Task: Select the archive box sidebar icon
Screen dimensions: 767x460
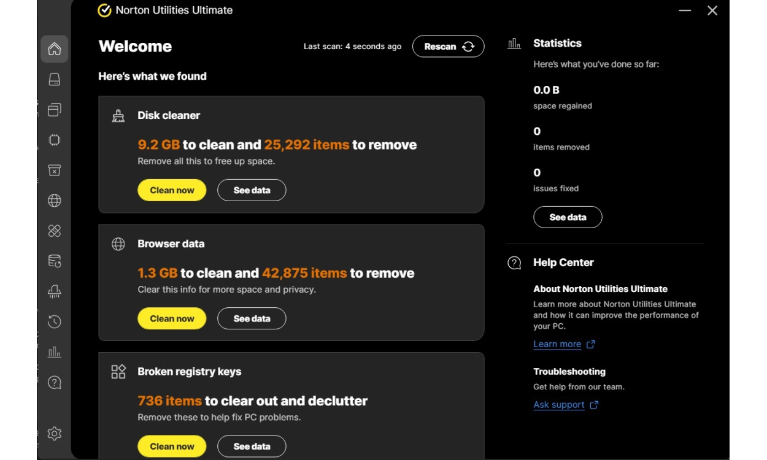Action: pyautogui.click(x=55, y=171)
